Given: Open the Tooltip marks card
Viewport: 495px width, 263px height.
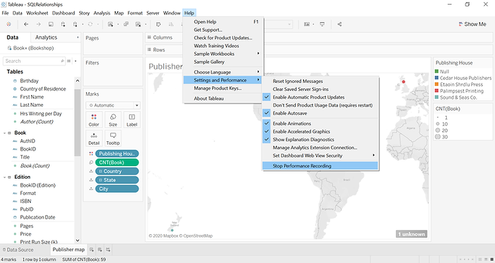Looking at the screenshot, I should 113,139.
